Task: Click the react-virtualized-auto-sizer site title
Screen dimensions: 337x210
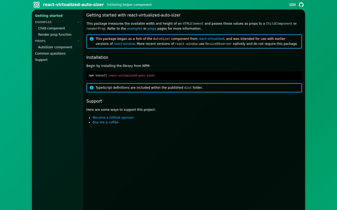Action: pos(73,4)
